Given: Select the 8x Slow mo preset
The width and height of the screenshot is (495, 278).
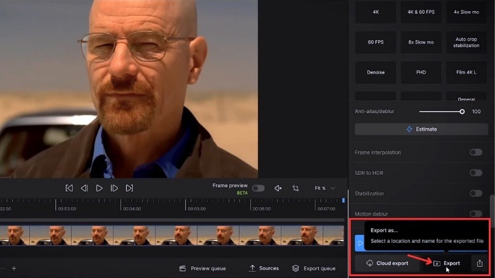Looking at the screenshot, I should [421, 42].
